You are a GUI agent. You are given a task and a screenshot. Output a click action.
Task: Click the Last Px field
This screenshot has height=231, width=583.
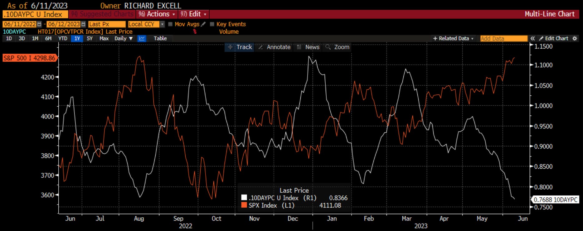pyautogui.click(x=107, y=24)
